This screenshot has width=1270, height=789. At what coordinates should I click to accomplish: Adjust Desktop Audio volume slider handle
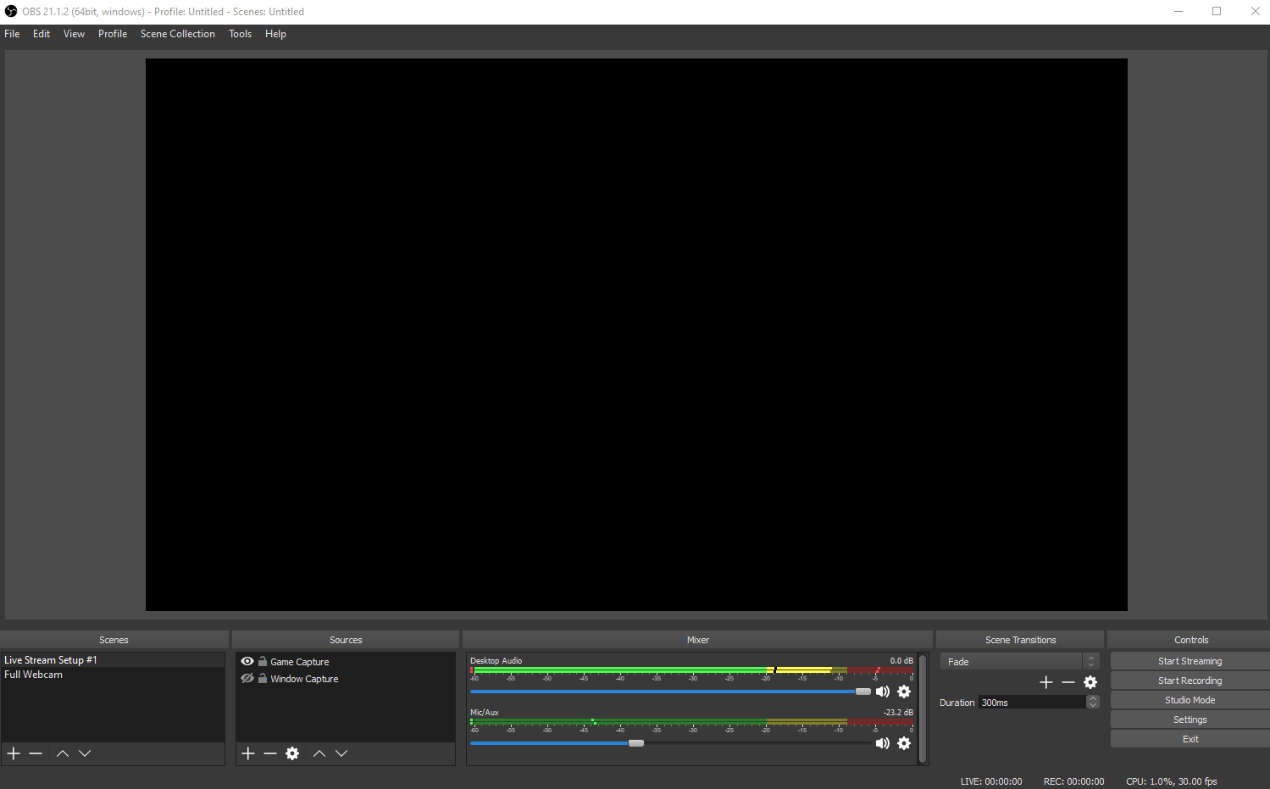(863, 692)
